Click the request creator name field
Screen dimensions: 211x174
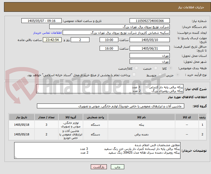pos(116,33)
